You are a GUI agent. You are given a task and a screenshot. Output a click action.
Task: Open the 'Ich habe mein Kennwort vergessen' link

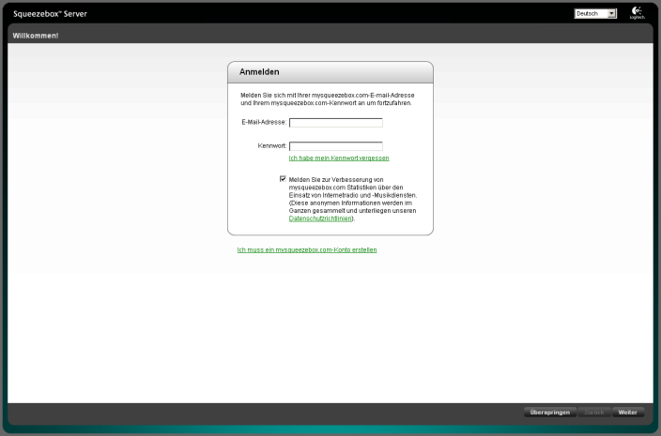point(339,158)
